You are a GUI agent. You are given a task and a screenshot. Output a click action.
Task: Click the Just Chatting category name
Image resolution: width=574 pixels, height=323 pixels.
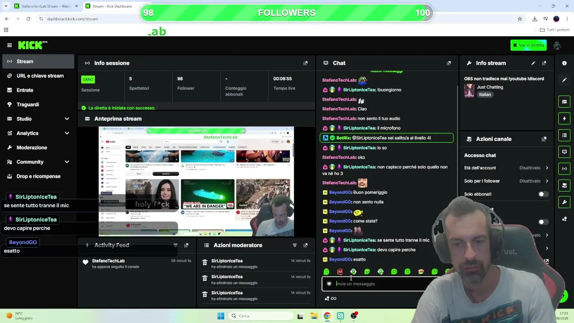tap(490, 87)
